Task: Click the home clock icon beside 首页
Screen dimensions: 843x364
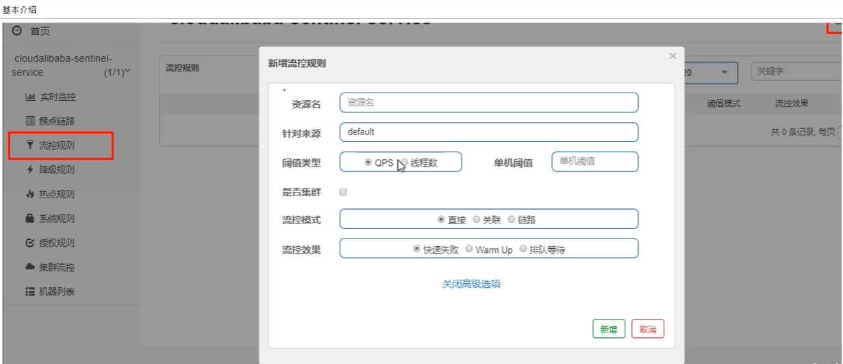Action: pos(17,31)
